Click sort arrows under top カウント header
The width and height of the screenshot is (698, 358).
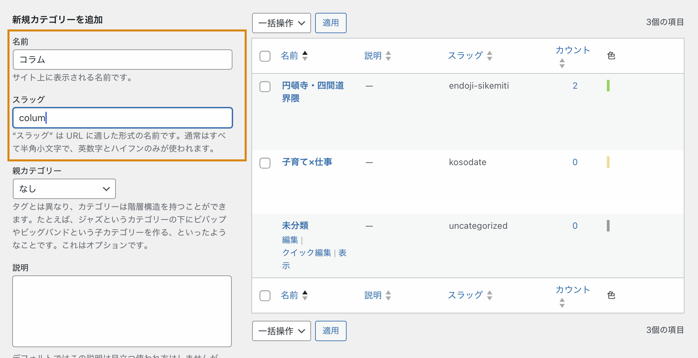pyautogui.click(x=562, y=63)
